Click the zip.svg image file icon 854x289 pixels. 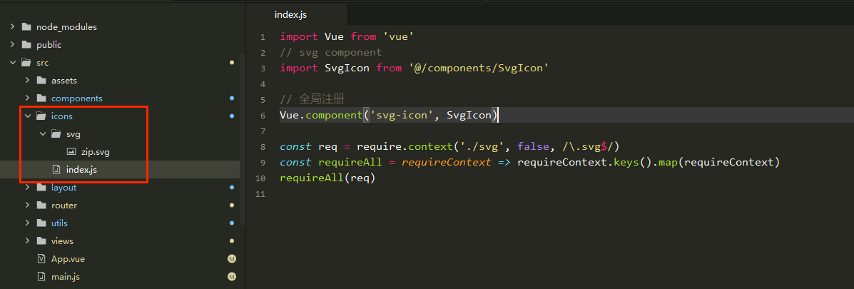[71, 152]
